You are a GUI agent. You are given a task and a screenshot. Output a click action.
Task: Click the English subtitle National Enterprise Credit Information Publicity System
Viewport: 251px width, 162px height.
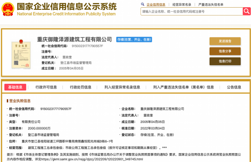[66, 14]
